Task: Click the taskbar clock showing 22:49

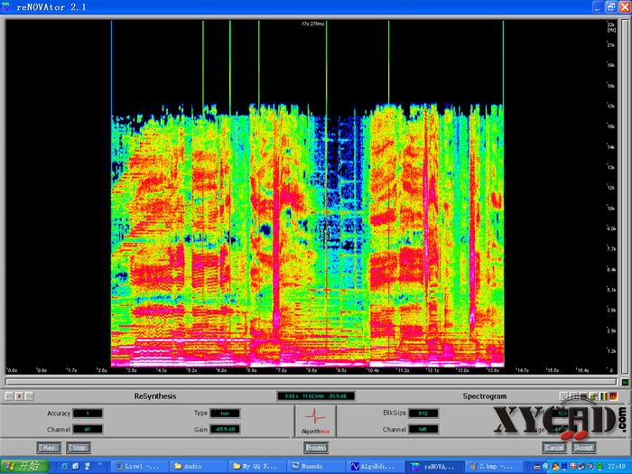Action: click(x=617, y=467)
